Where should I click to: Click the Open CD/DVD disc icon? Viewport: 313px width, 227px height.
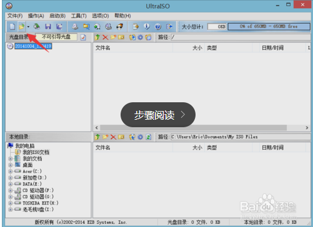point(37,26)
